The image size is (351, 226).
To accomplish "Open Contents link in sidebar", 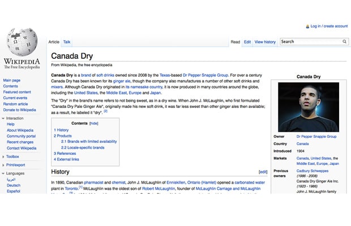I will pyautogui.click(x=11, y=86).
